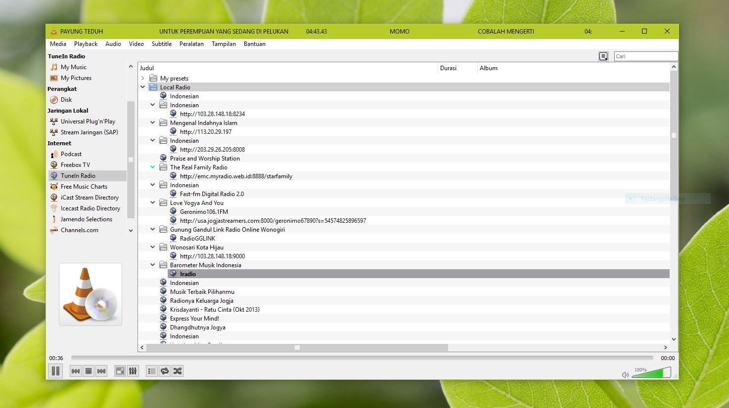Click the Cari search field
The width and height of the screenshot is (729, 408).
[646, 56]
